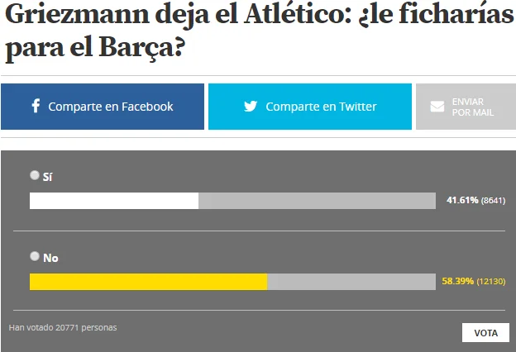This screenshot has width=516, height=352.
Task: Share via 'Comparte en Twitter' text
Action: click(321, 107)
